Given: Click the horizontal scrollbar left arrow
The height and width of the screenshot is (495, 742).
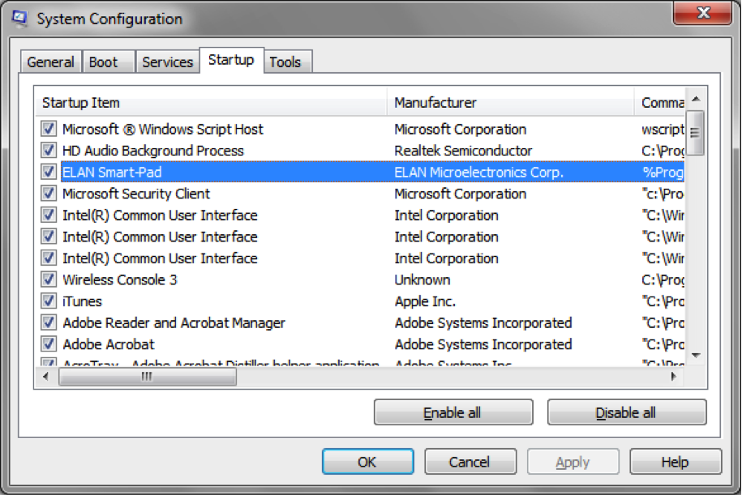Looking at the screenshot, I should [x=47, y=378].
